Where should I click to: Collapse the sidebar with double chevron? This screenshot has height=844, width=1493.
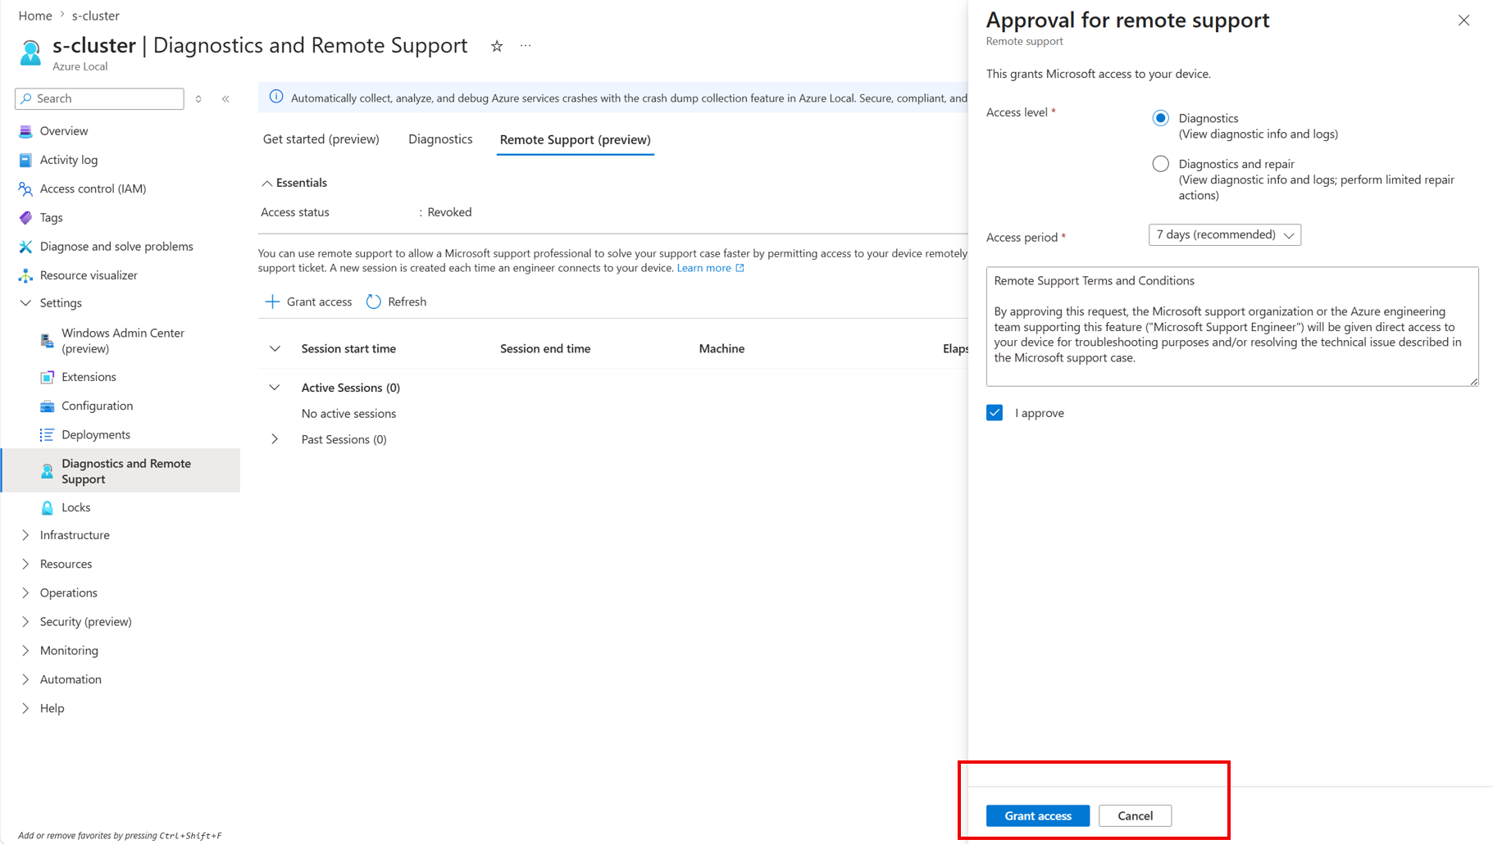pyautogui.click(x=225, y=98)
